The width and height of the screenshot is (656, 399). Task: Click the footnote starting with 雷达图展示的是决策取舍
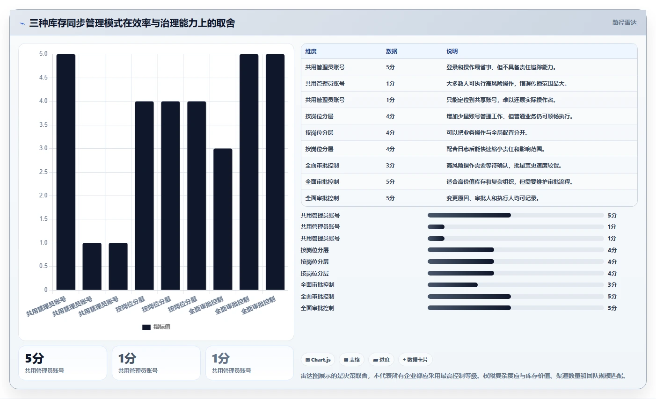pos(463,376)
